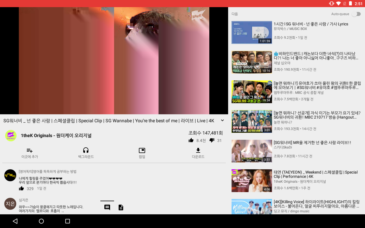The image size is (365, 228).
Task: Open the TAEYEON Weekend video thumbnail
Action: [252, 181]
